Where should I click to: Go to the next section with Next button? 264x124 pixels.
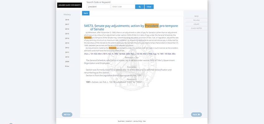[196, 115]
